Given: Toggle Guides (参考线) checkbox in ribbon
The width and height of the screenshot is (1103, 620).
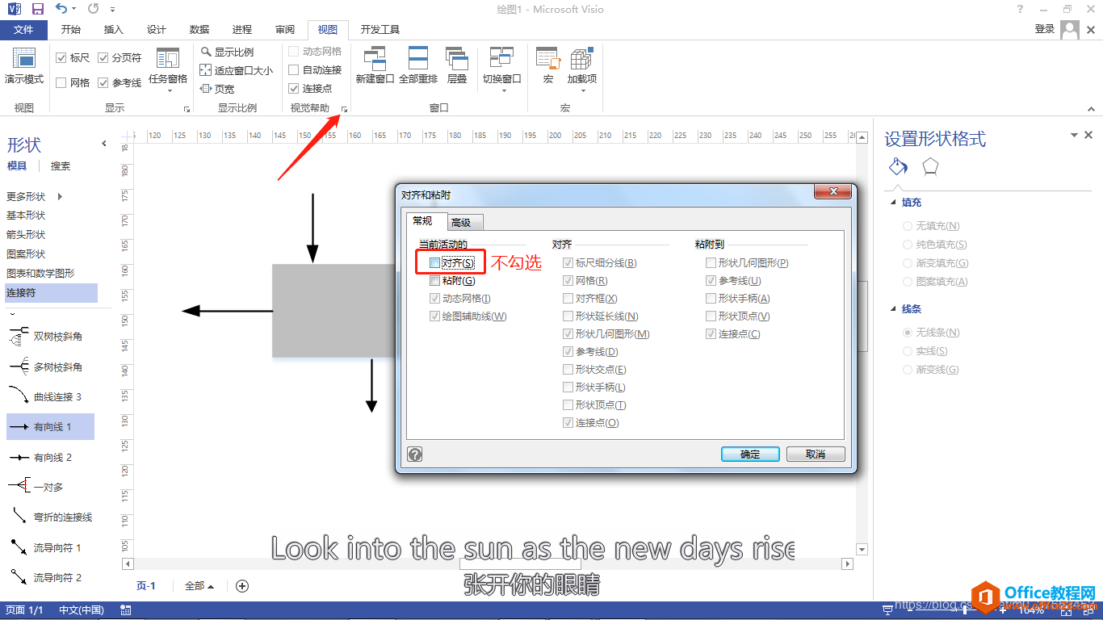Looking at the screenshot, I should (103, 82).
